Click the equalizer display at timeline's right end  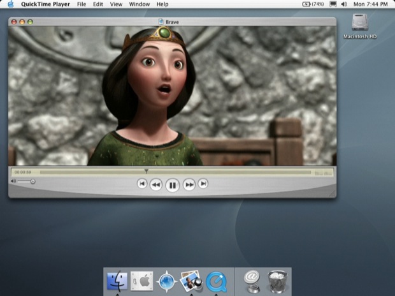(323, 173)
